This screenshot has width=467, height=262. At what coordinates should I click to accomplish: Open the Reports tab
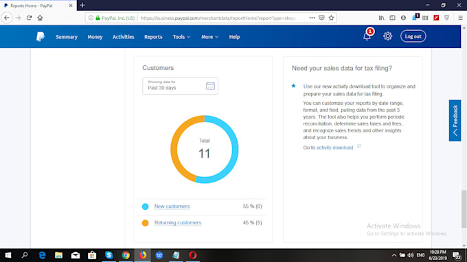153,37
